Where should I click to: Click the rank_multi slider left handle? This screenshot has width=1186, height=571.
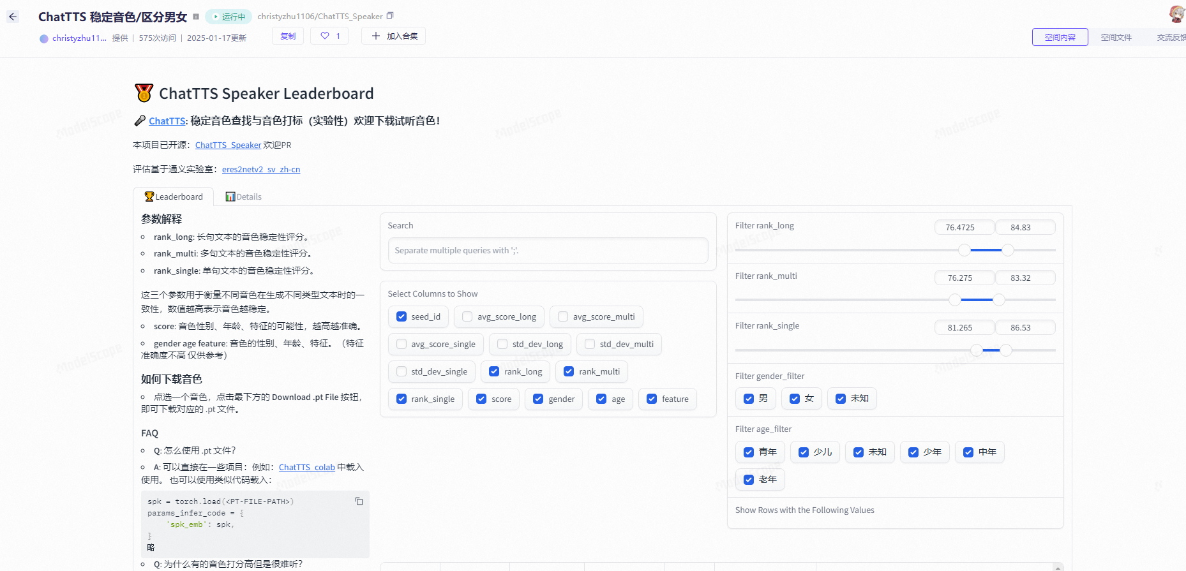(x=955, y=300)
